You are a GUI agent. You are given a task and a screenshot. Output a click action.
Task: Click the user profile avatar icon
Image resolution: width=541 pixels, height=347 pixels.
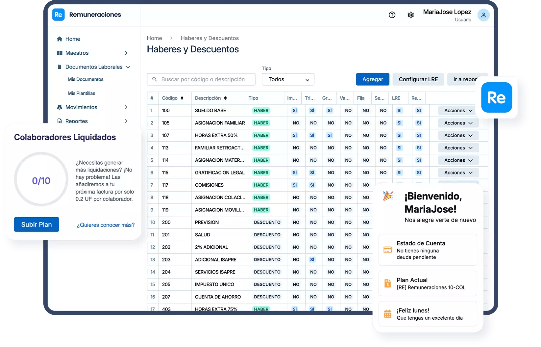coord(483,15)
